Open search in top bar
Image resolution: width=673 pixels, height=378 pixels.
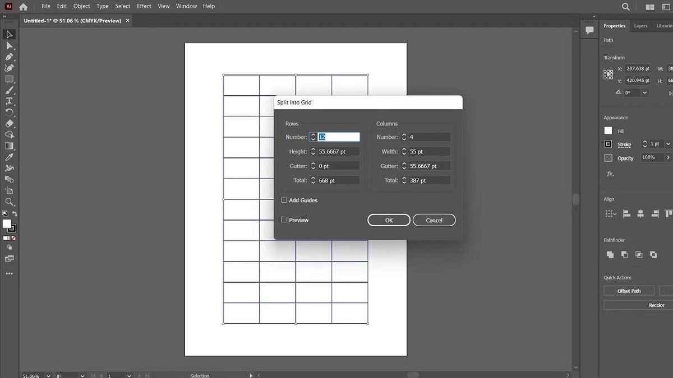tap(626, 7)
